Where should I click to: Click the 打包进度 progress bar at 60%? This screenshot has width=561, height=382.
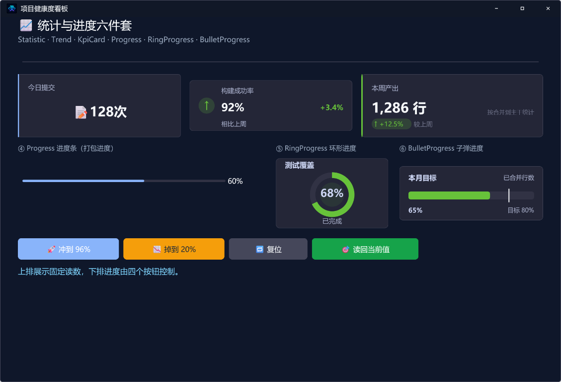pos(124,181)
